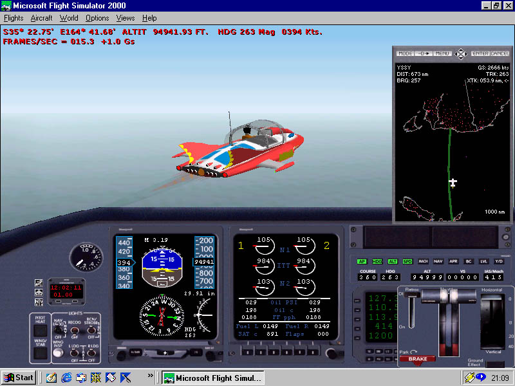The image size is (515, 386).
Task: Open the Flights menu
Action: 14,18
